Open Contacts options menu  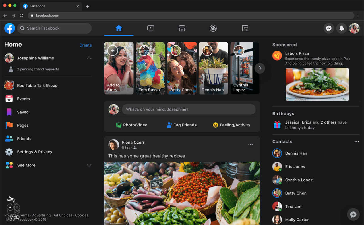pyautogui.click(x=357, y=142)
